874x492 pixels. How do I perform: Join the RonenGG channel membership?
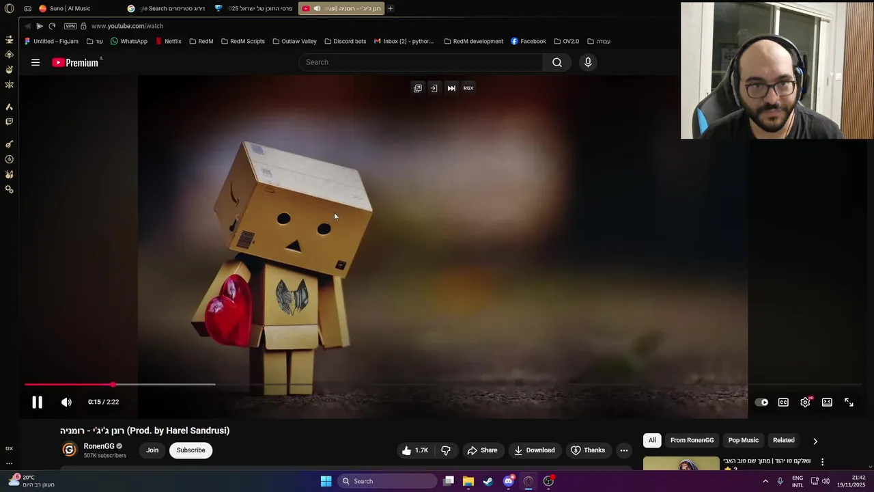click(152, 450)
